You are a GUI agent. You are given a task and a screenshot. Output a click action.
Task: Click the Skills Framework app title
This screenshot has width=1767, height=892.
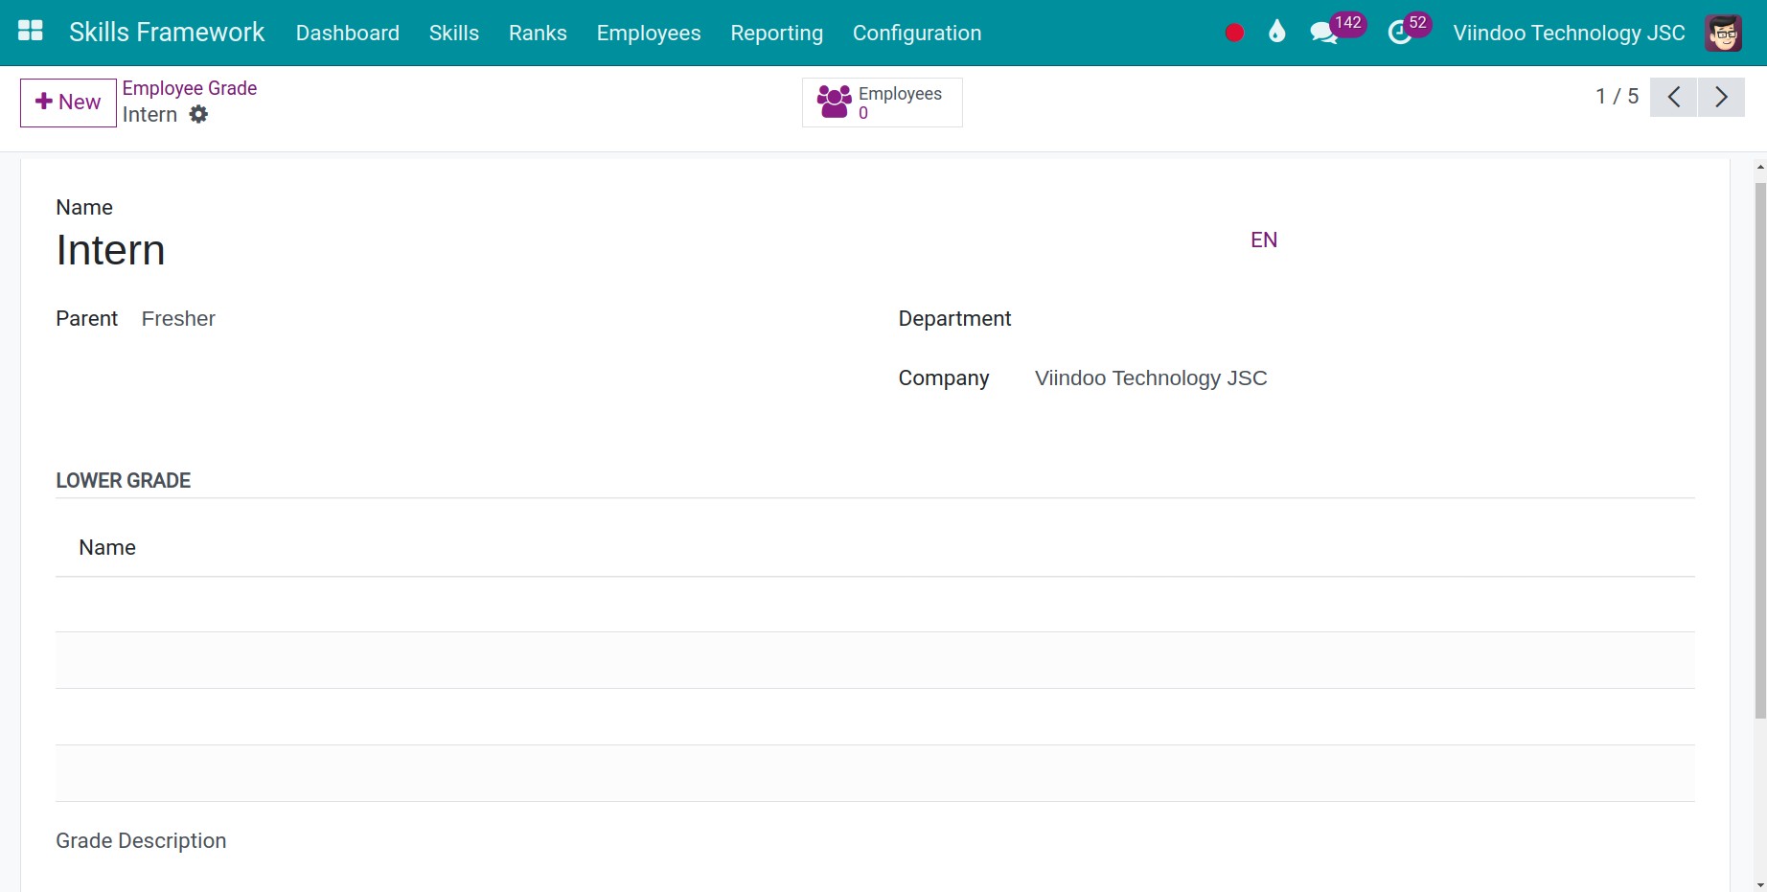[167, 33]
